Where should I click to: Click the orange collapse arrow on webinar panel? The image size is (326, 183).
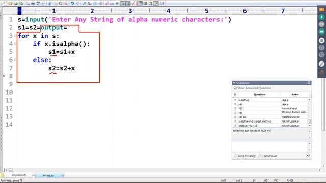(x=321, y=10)
